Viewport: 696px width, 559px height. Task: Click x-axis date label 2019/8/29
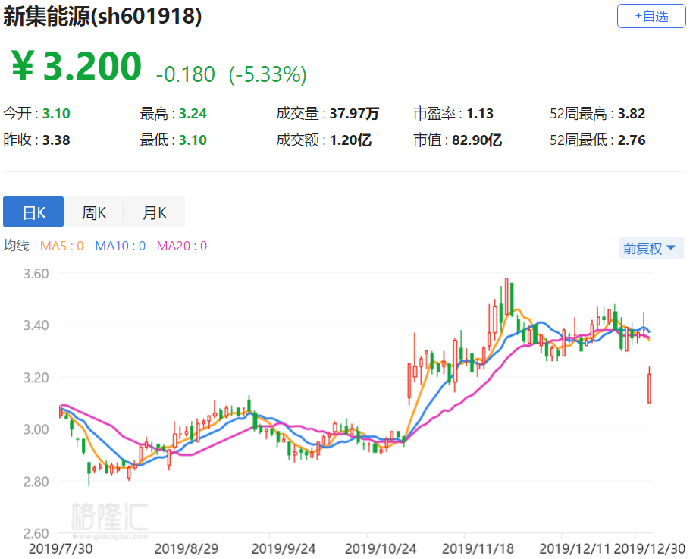pyautogui.click(x=187, y=549)
